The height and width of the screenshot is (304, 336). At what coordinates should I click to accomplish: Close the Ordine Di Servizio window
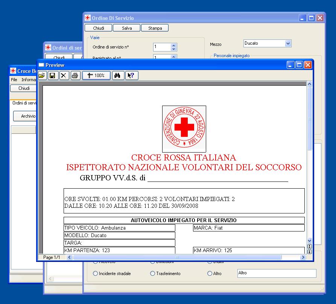point(320,18)
